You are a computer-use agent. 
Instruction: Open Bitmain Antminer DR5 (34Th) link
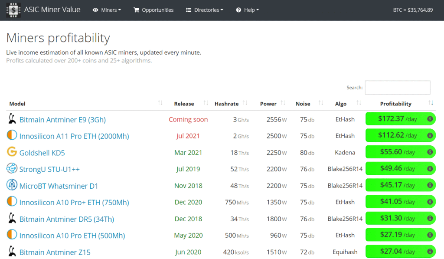(x=66, y=219)
